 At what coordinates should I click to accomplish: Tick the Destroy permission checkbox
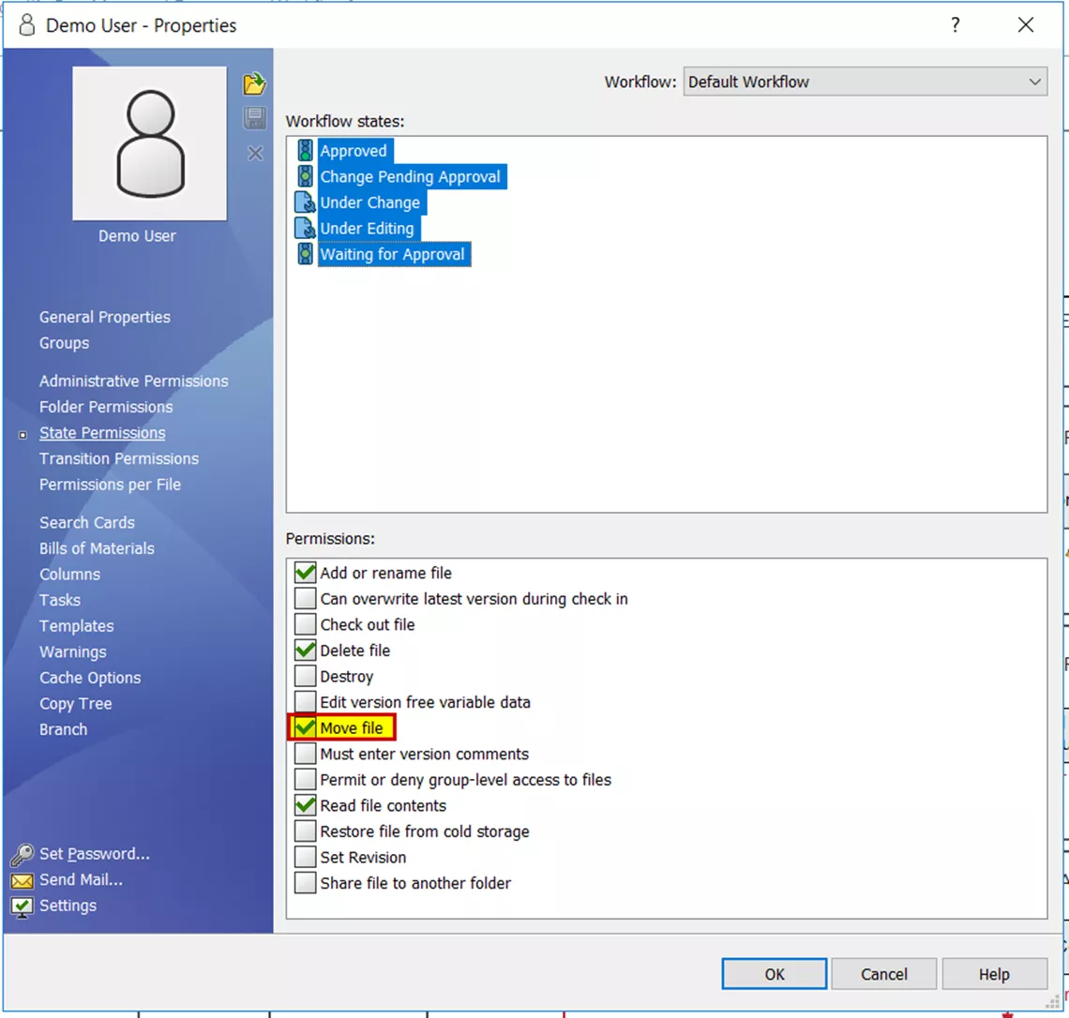point(306,677)
